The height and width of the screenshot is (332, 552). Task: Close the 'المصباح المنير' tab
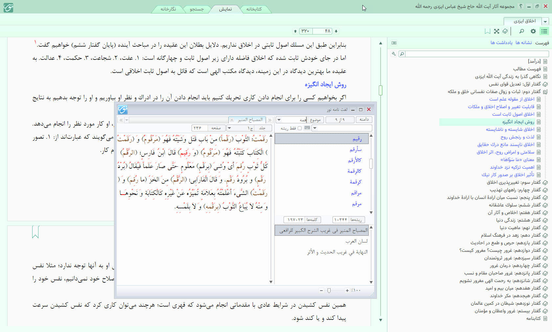pos(232,120)
